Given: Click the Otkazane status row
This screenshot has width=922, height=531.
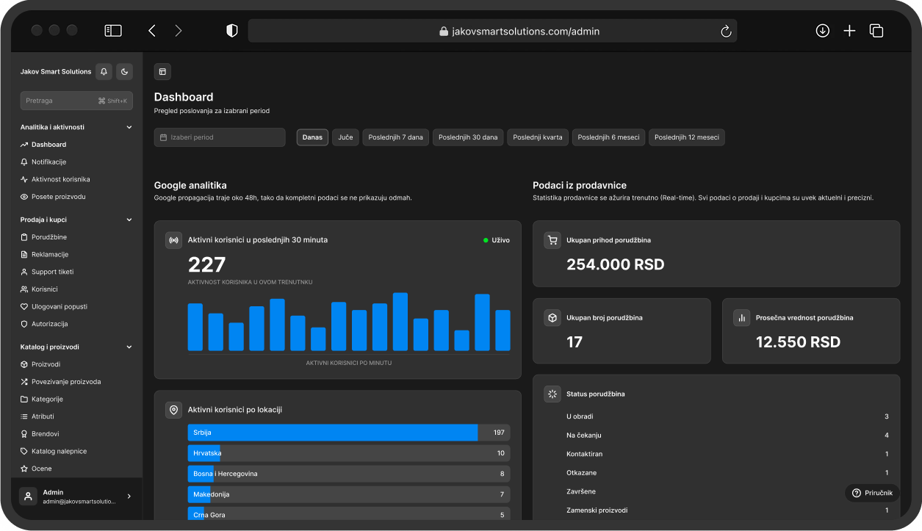Looking at the screenshot, I should tap(727, 473).
